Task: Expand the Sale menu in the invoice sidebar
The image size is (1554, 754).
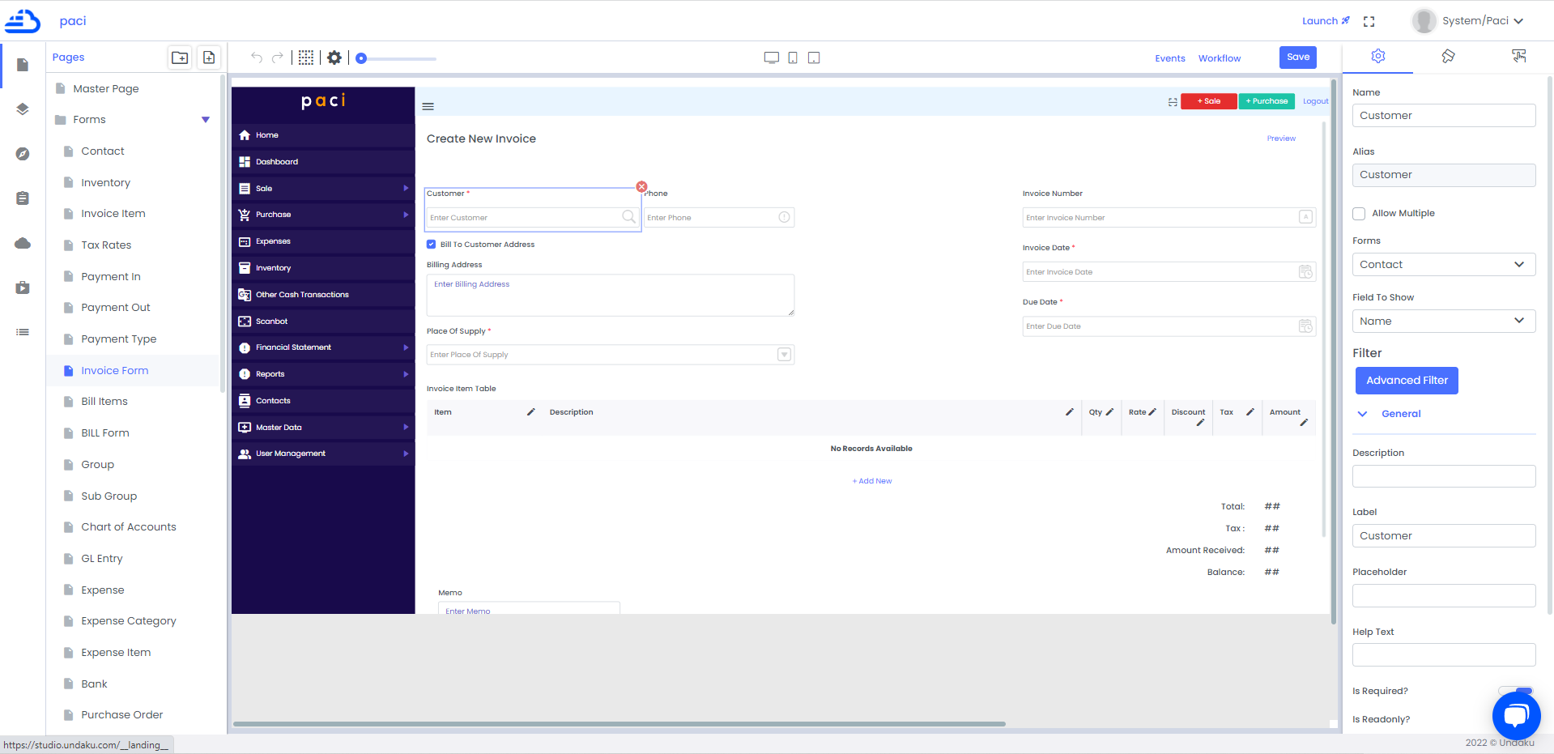Action: pos(323,188)
